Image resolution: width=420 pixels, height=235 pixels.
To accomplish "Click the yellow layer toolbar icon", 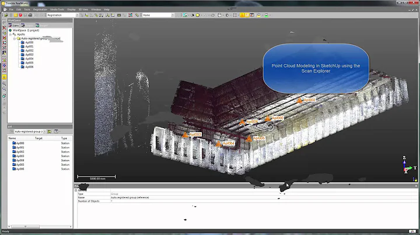I will click(x=259, y=15).
